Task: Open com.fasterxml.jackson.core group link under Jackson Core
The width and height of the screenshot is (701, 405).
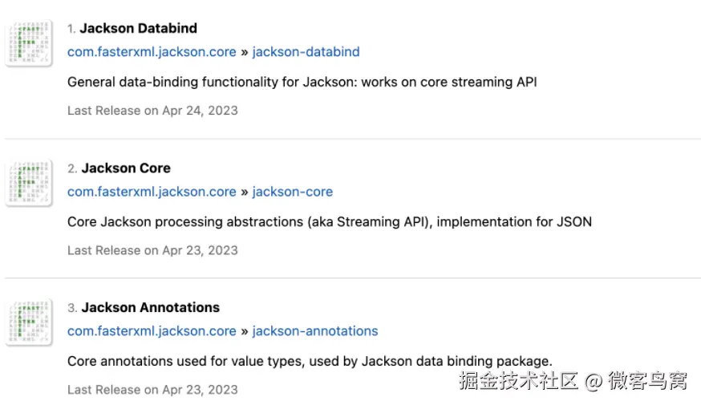Action: point(152,192)
